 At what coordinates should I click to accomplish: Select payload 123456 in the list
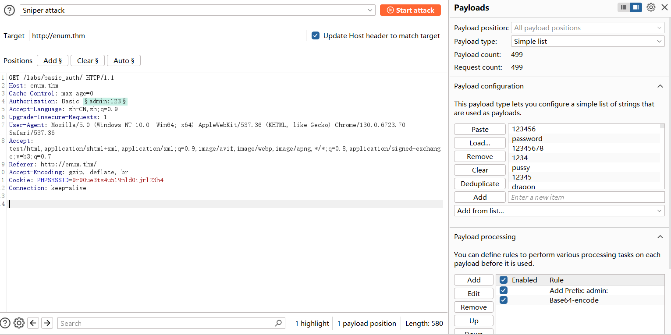[584, 129]
